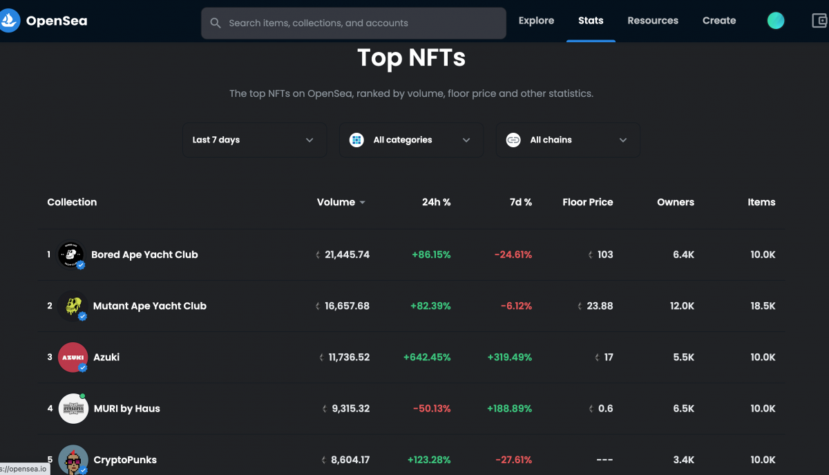Click the Collection column header

(72, 203)
